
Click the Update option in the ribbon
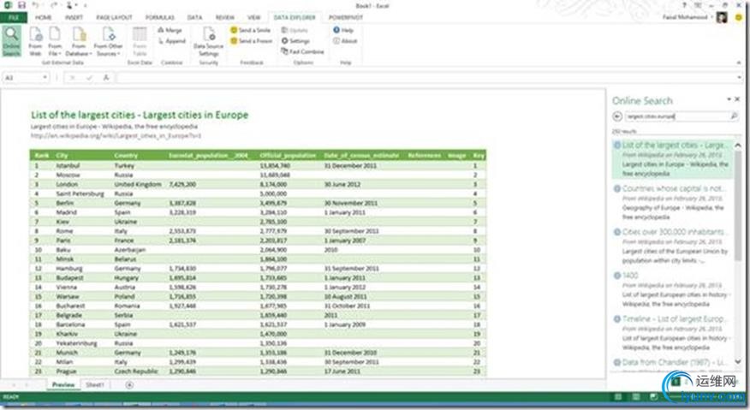coord(295,30)
